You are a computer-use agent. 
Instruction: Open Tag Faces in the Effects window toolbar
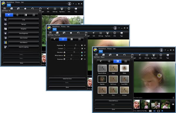click(153, 56)
